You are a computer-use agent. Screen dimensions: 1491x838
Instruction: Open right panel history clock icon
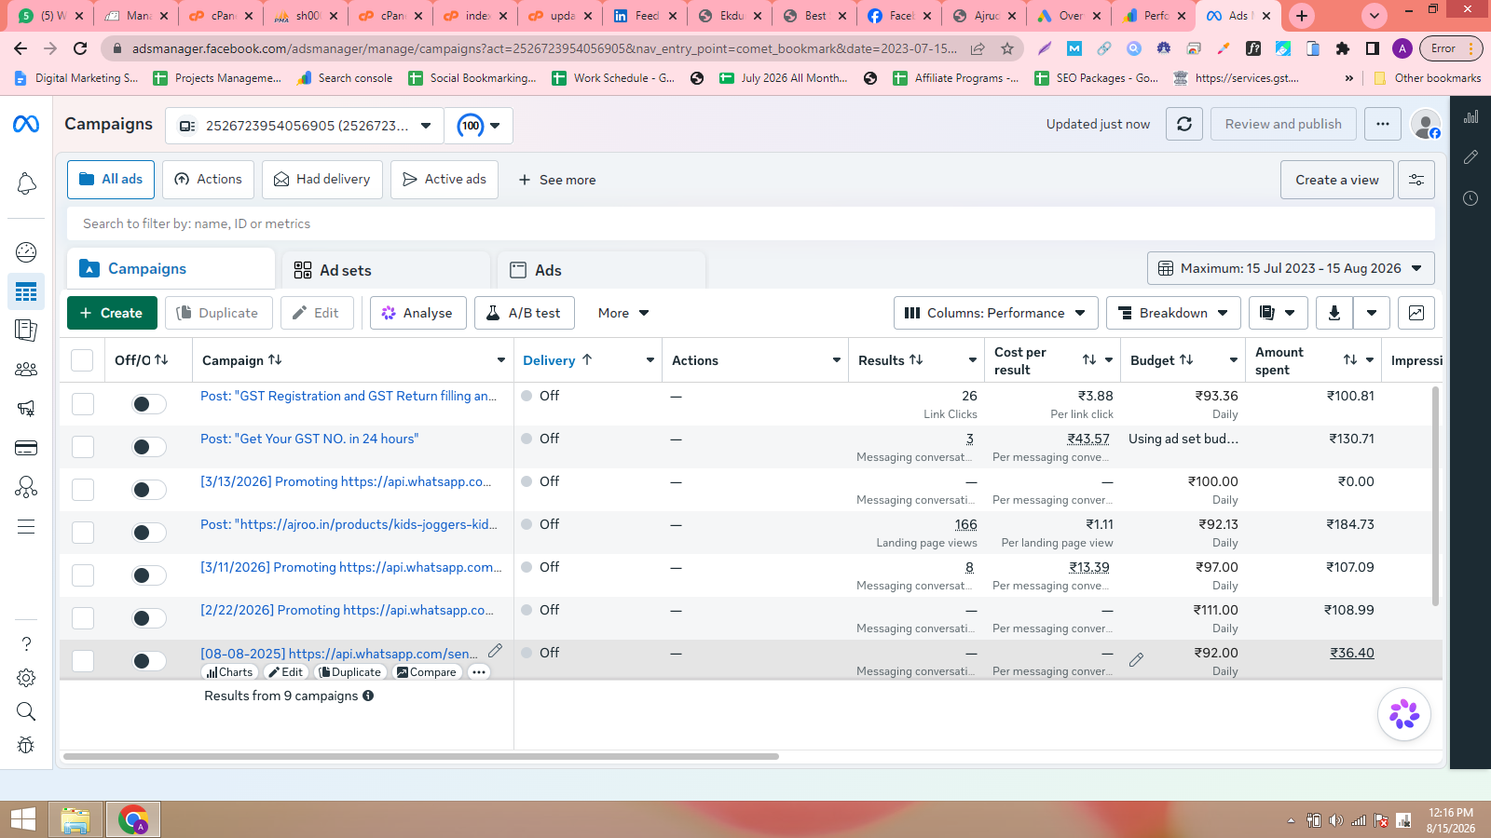point(1470,198)
